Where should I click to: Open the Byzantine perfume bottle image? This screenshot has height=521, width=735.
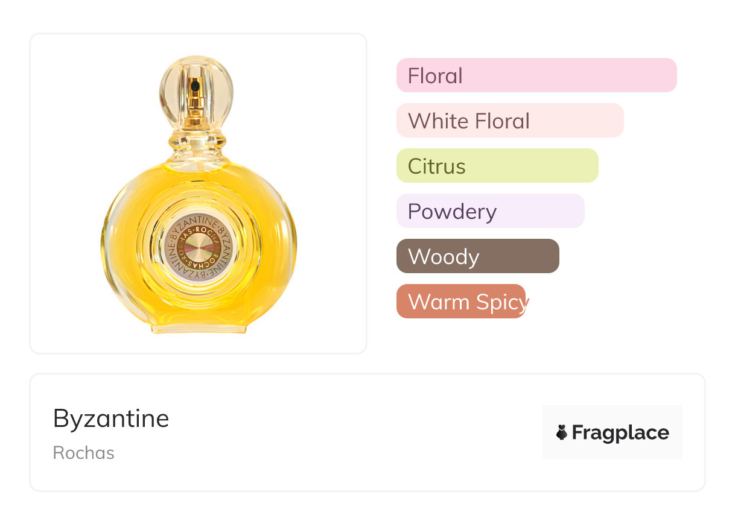[x=199, y=193]
